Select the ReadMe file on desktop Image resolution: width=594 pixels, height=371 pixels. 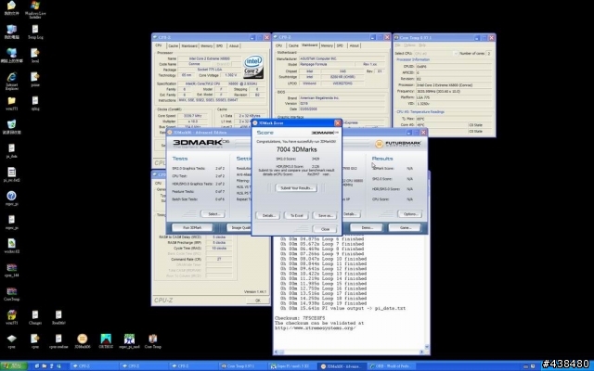(x=58, y=317)
